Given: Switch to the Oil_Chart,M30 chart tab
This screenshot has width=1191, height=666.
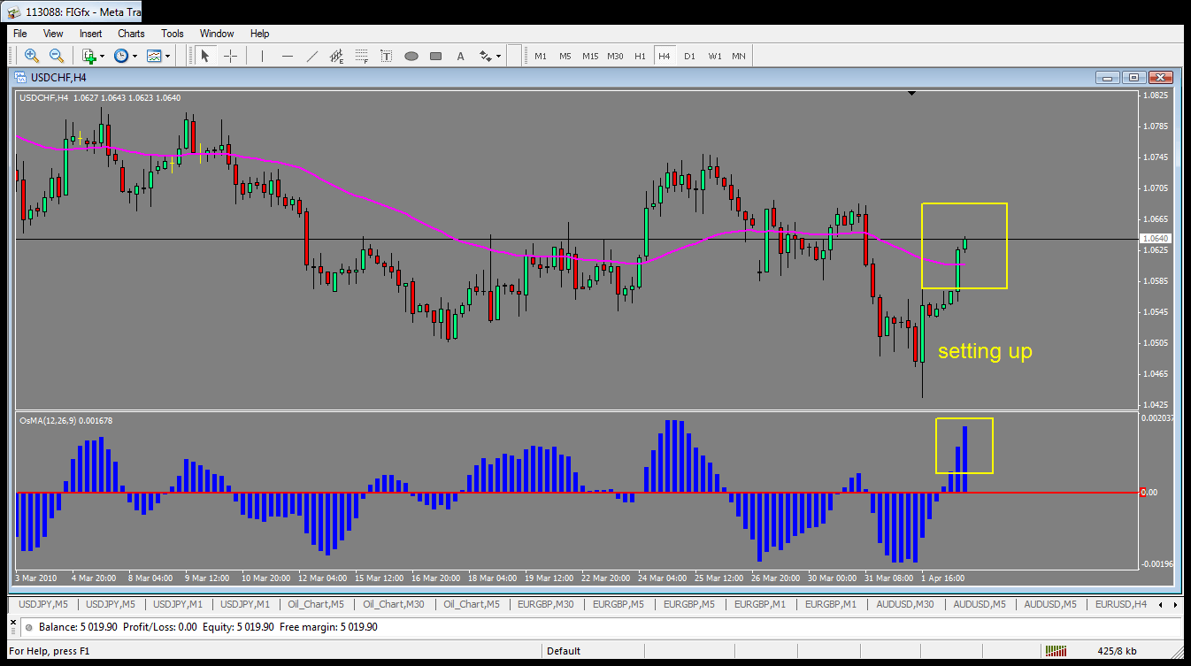Looking at the screenshot, I should point(393,604).
